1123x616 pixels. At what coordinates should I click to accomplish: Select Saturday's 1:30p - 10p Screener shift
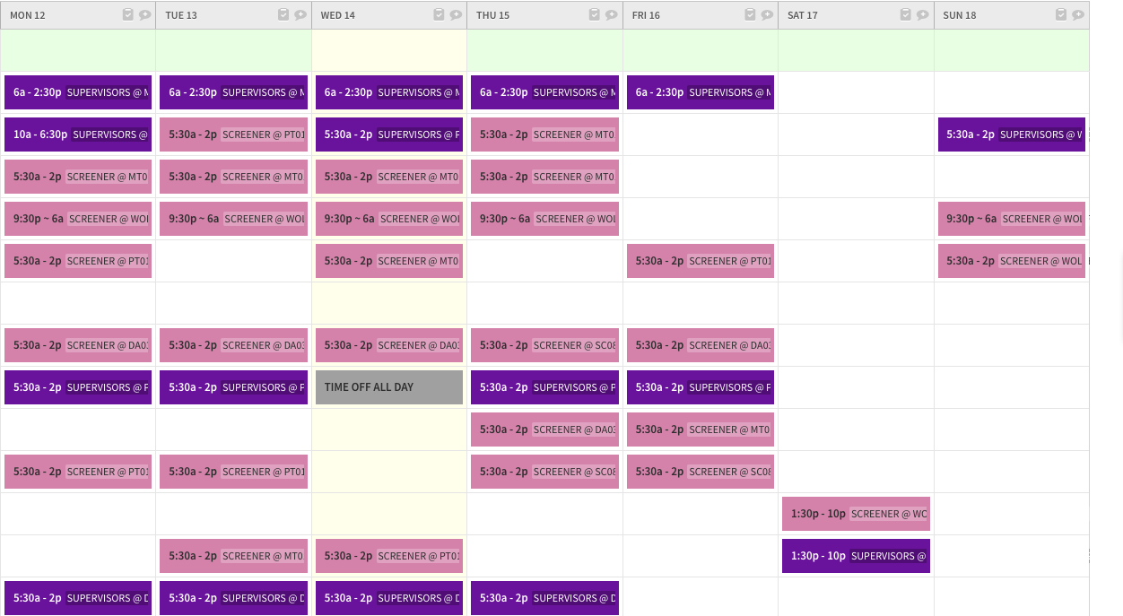(x=856, y=514)
